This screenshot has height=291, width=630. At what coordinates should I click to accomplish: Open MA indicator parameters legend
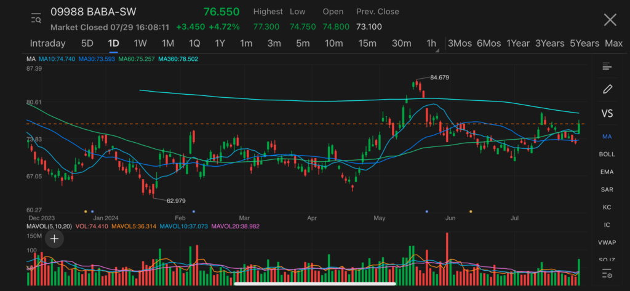[x=31, y=58]
